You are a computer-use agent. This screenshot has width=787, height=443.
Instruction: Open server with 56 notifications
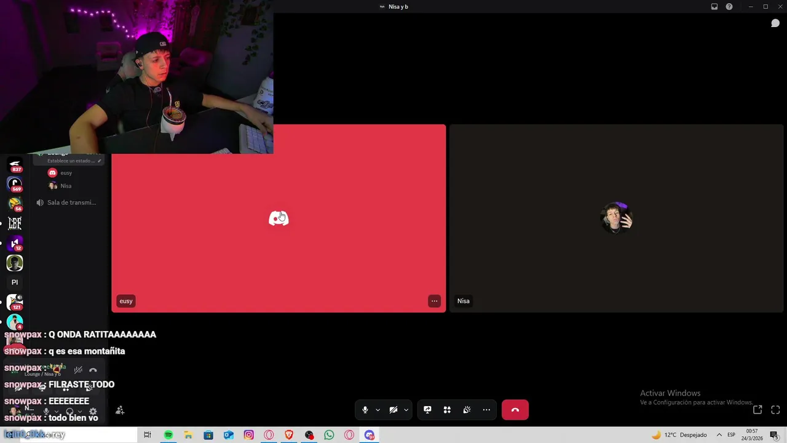[15, 204]
